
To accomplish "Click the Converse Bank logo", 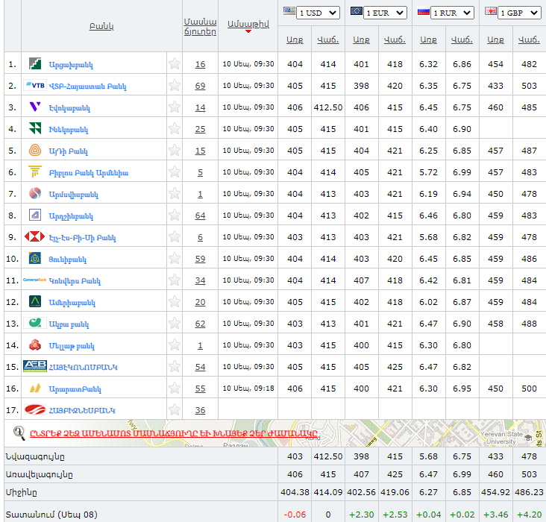I will 35,280.
